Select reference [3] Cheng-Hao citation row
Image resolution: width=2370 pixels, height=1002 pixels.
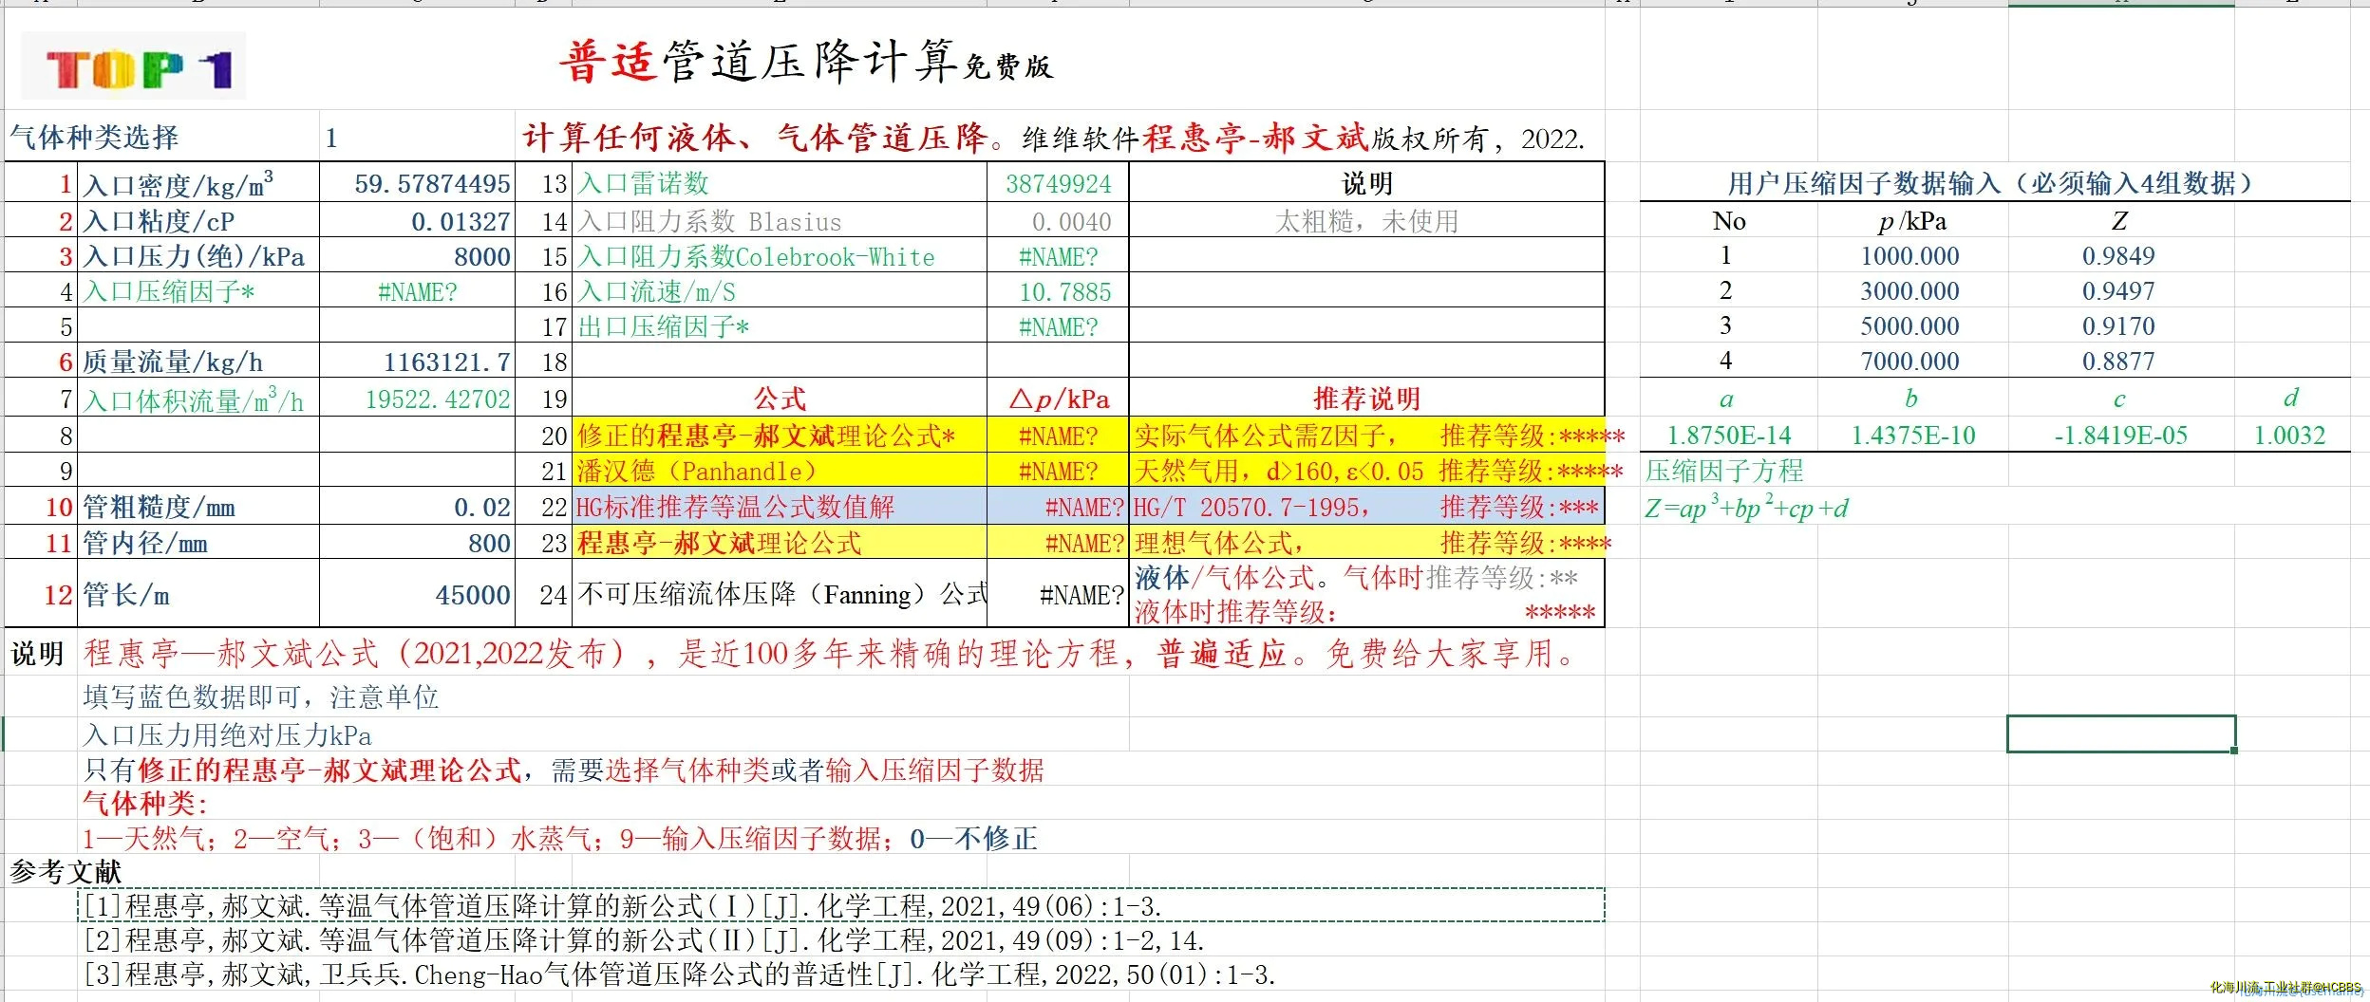(x=679, y=974)
